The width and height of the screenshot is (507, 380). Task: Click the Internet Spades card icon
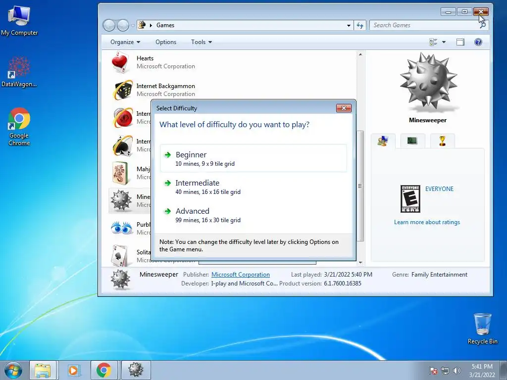[123, 145]
